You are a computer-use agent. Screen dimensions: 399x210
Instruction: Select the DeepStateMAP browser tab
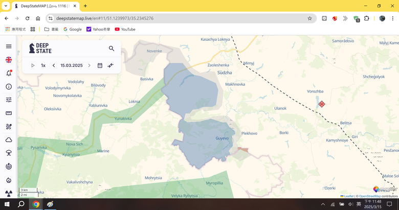[x=46, y=6]
